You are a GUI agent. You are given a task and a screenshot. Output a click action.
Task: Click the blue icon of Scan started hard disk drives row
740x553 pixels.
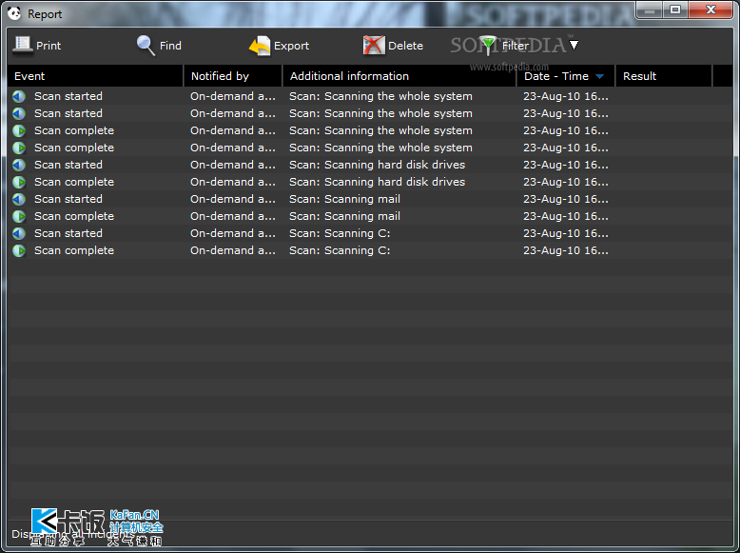point(19,166)
